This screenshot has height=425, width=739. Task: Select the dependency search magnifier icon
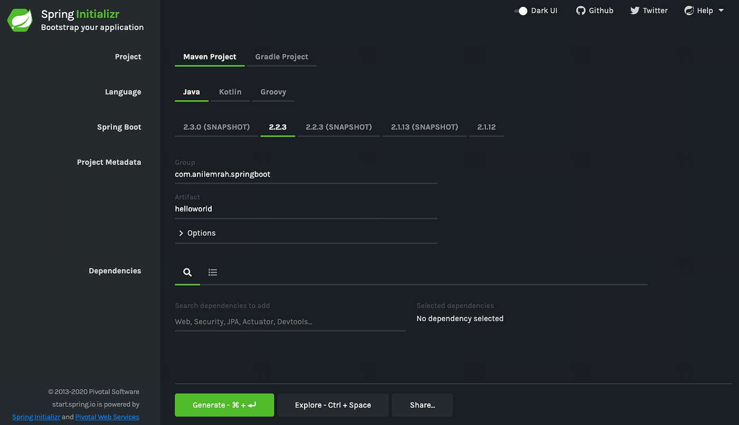[187, 272]
